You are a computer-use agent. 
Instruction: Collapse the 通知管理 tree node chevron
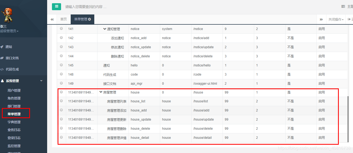pyautogui.click(x=105, y=29)
